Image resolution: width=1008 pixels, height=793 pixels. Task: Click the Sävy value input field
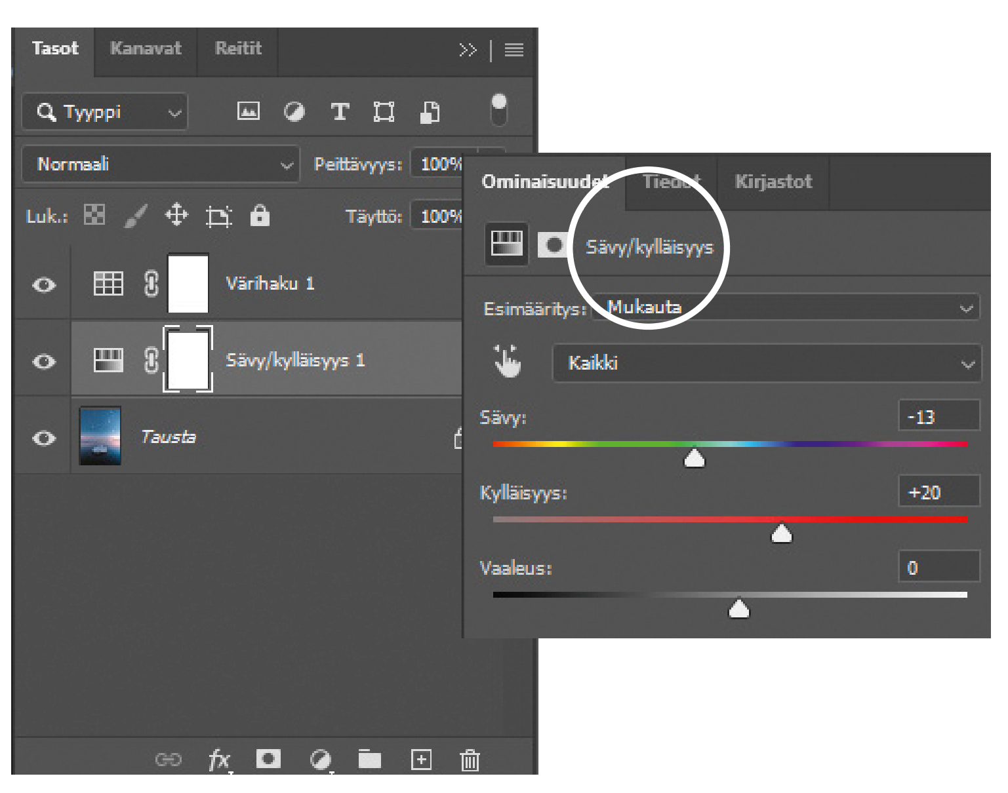click(x=938, y=417)
